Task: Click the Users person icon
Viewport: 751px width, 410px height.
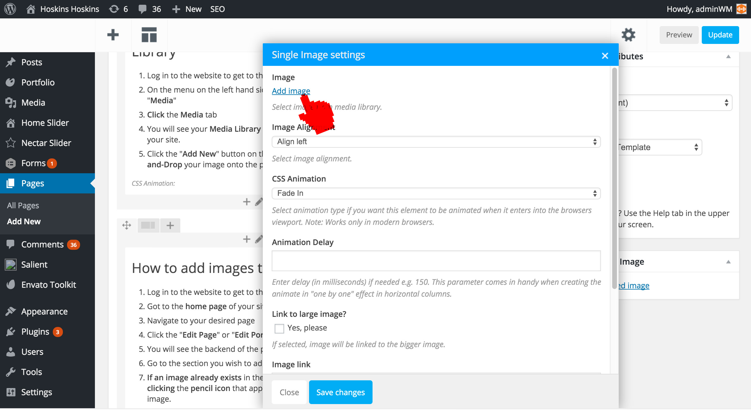Action: point(11,352)
